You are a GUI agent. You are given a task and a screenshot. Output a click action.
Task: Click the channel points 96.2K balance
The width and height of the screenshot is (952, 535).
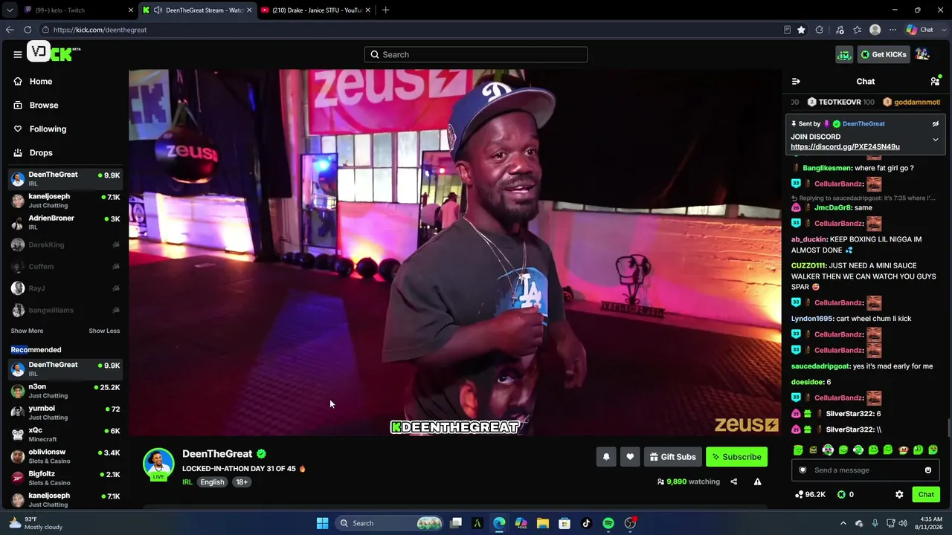pyautogui.click(x=811, y=494)
